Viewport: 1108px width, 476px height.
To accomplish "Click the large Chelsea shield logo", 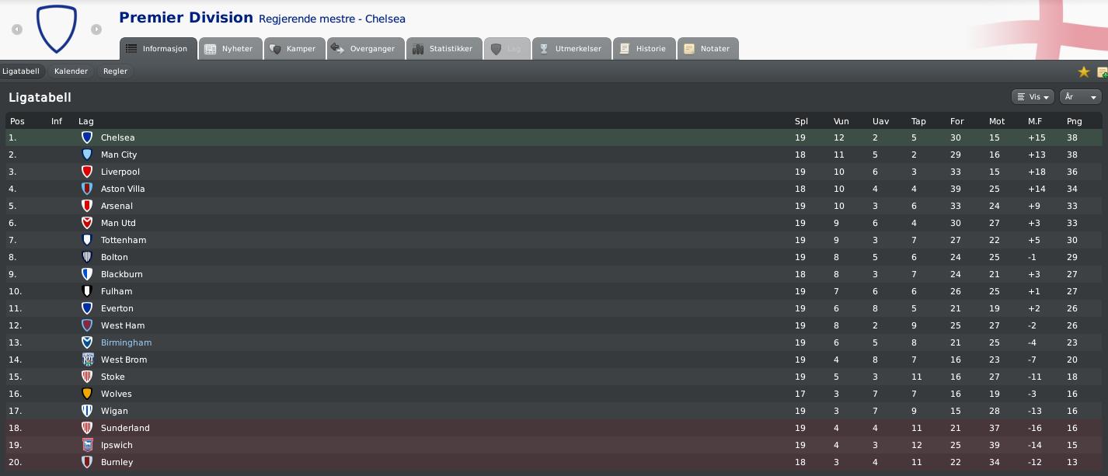I will [x=57, y=29].
